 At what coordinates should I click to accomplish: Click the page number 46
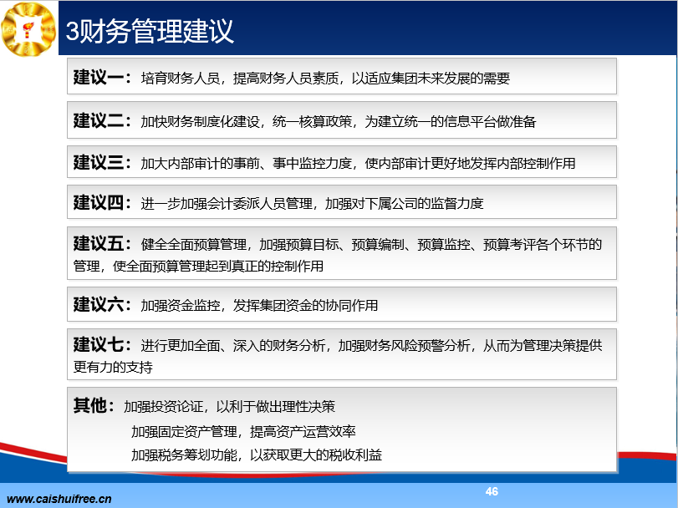492,491
